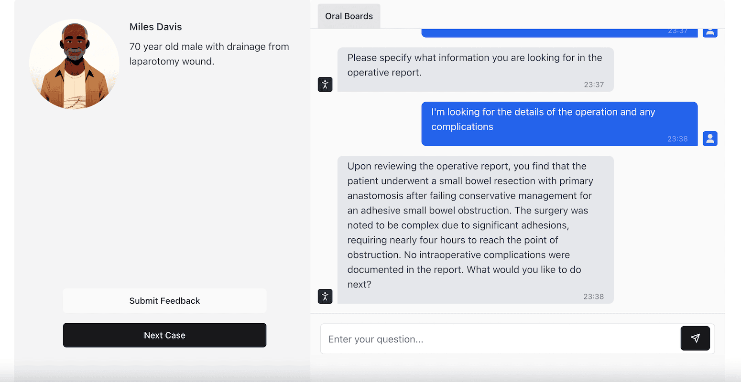The image size is (741, 382).
Task: Click the question input field
Action: tap(497, 339)
